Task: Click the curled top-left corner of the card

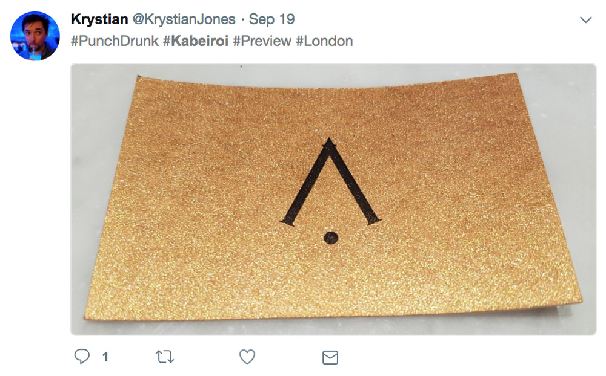Action: coord(140,79)
